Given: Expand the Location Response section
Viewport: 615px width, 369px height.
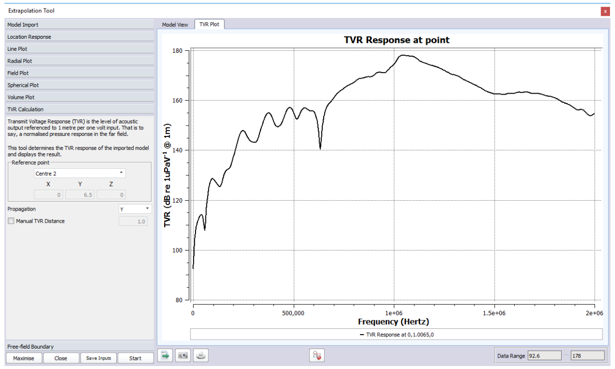Looking at the screenshot, I should coord(80,37).
